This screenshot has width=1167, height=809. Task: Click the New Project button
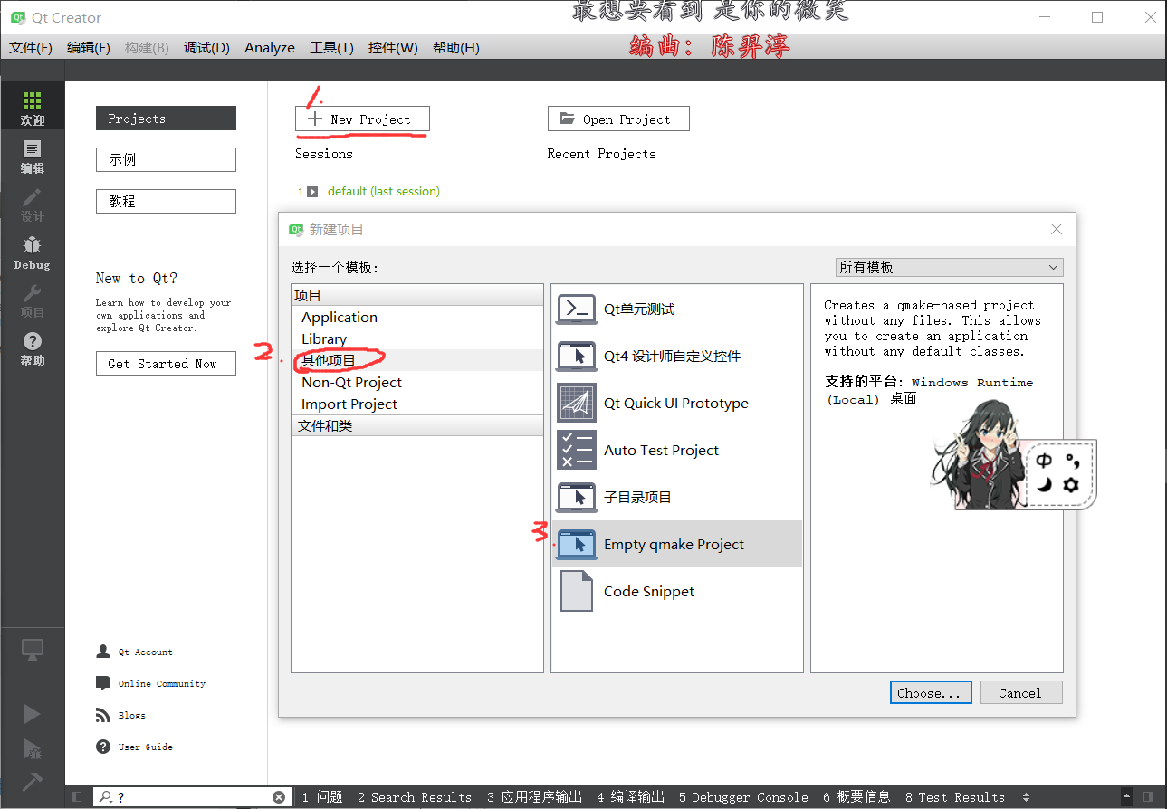[x=362, y=119]
